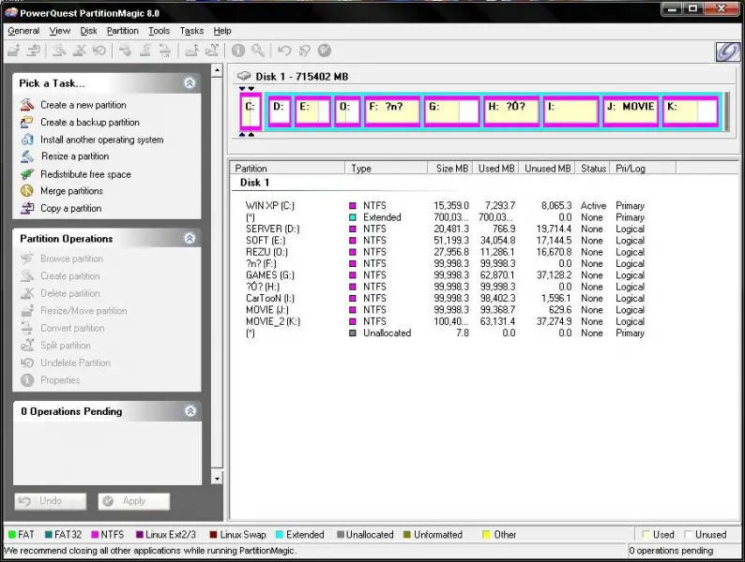
Task: Open the Tools menu
Action: coord(159,31)
